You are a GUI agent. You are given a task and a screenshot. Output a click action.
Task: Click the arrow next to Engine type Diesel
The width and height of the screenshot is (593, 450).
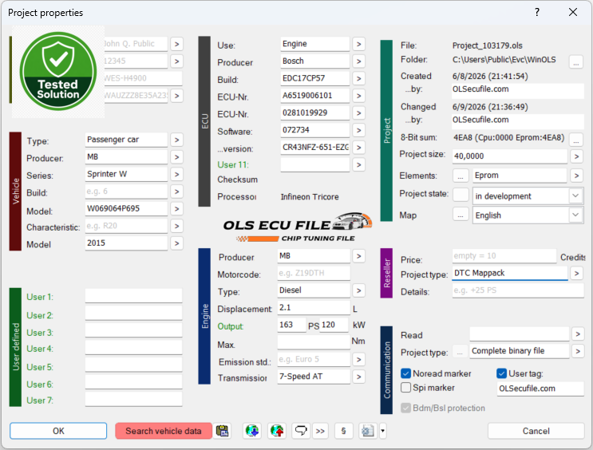358,290
